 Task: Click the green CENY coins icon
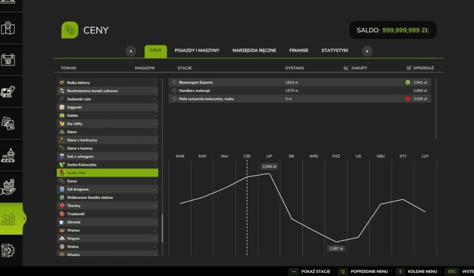coord(70,30)
